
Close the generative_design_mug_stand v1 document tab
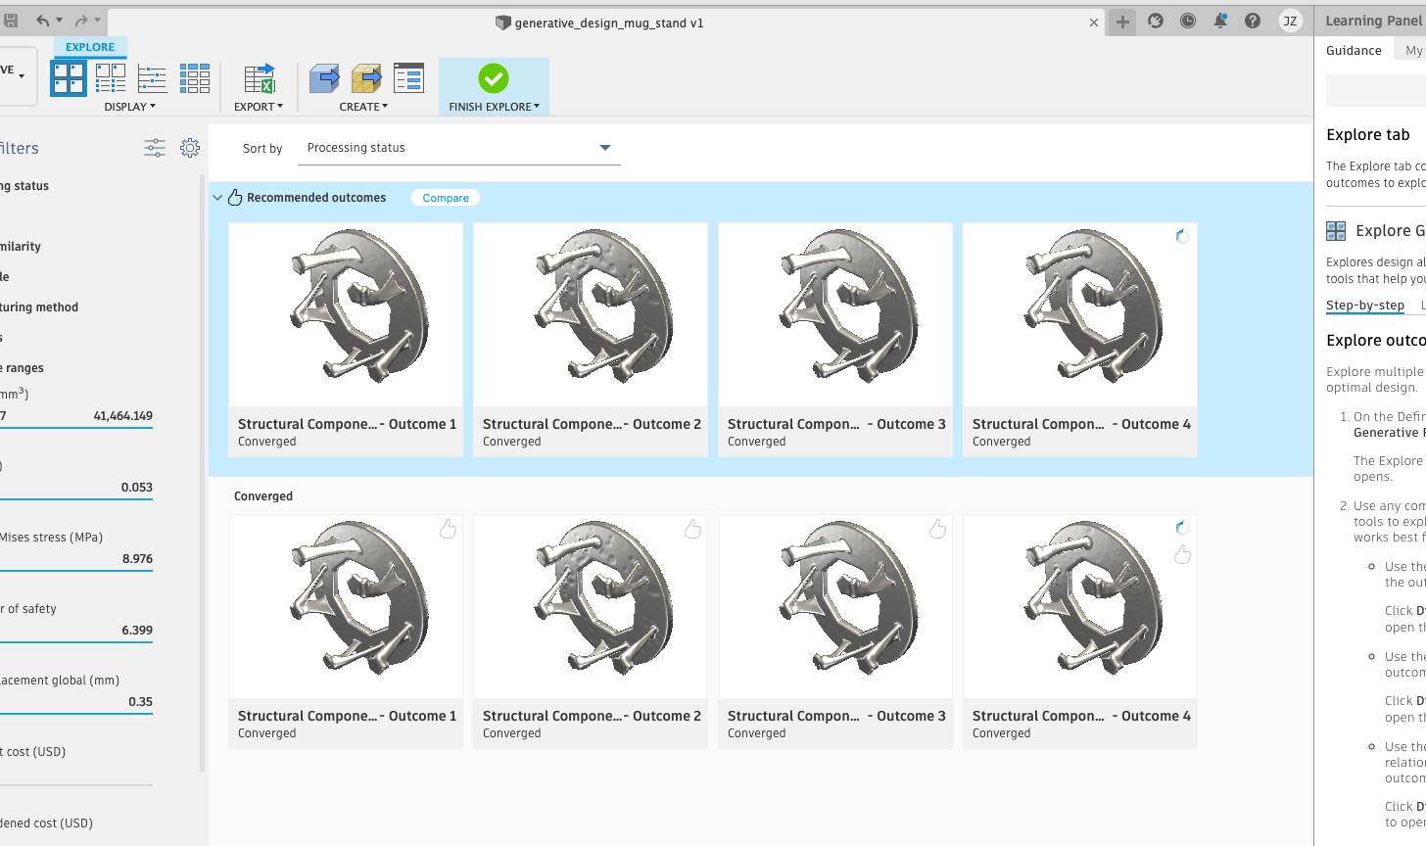pyautogui.click(x=1094, y=23)
